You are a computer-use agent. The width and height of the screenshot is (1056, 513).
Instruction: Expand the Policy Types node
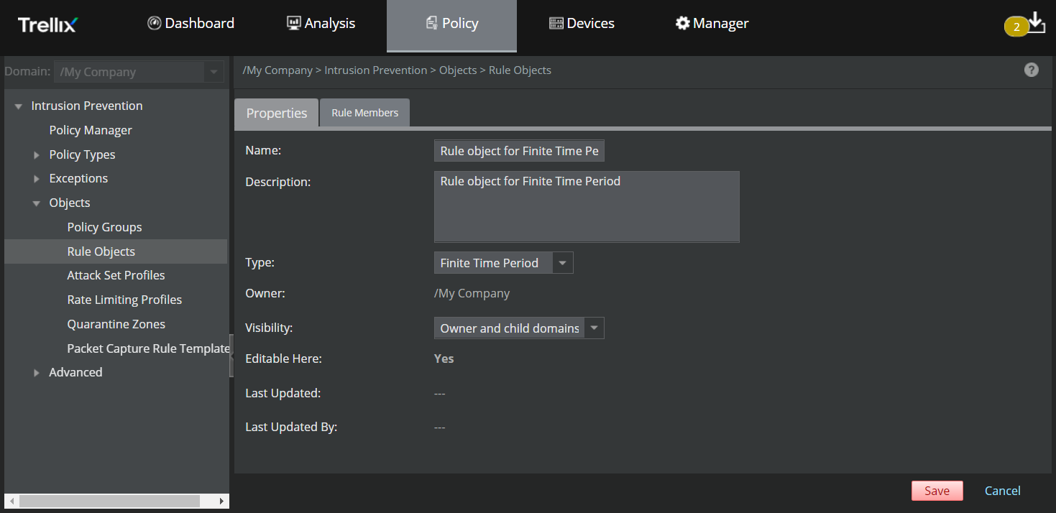(37, 155)
